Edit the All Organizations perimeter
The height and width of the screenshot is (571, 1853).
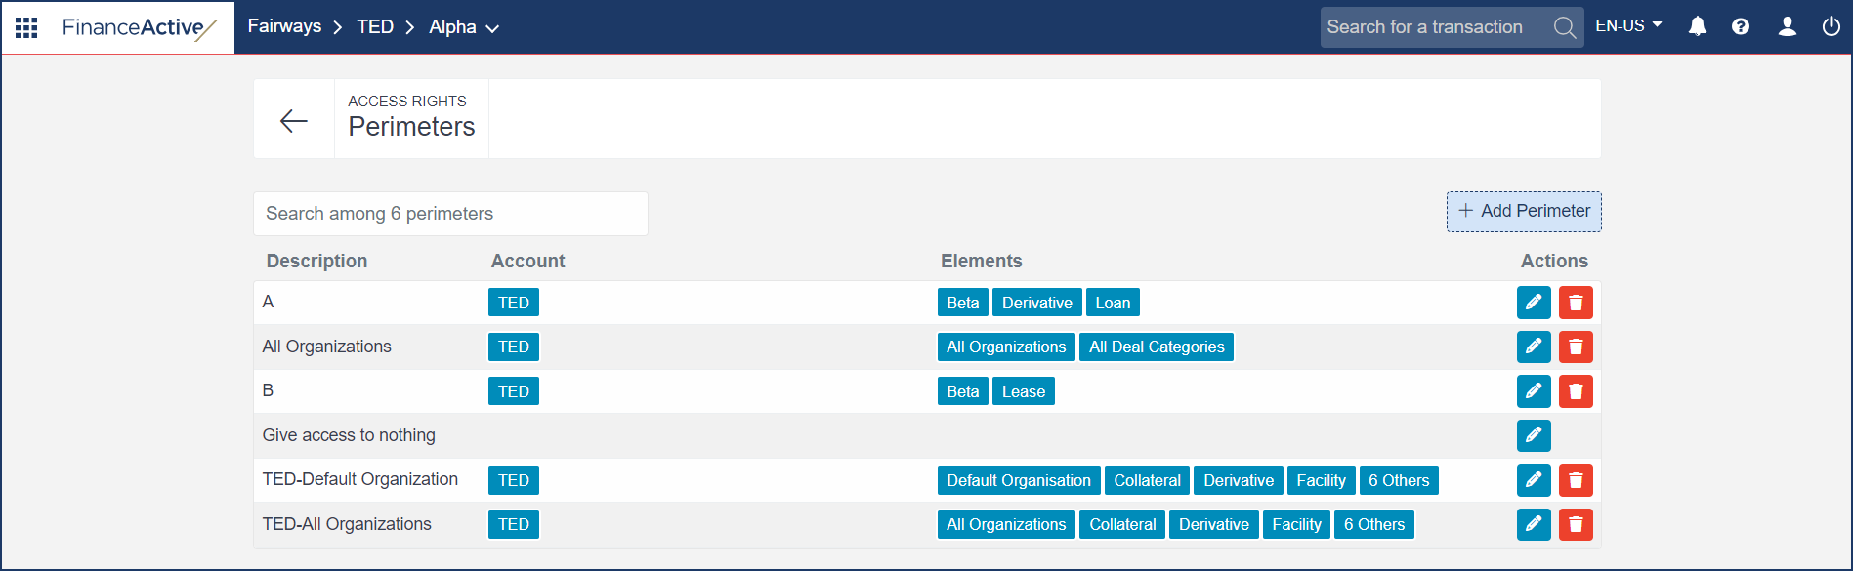click(1534, 347)
